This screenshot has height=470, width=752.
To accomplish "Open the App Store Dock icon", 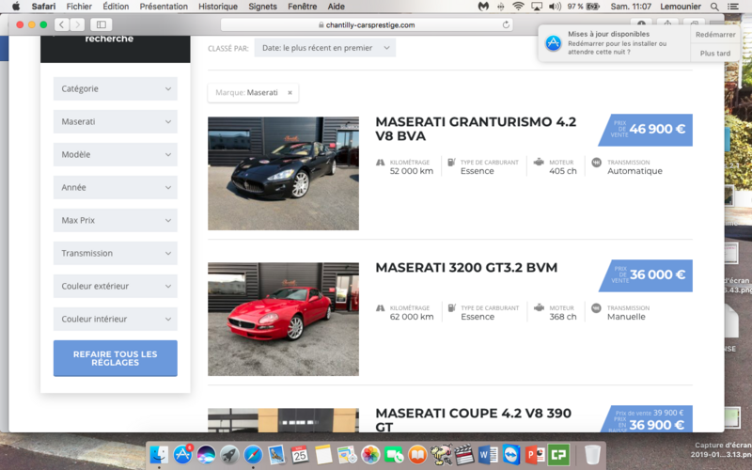I will 182,455.
